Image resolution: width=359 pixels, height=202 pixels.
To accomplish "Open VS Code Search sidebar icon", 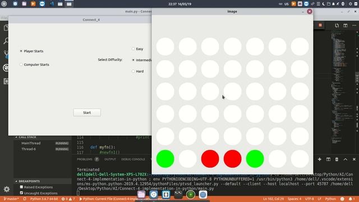I will click(6, 41).
